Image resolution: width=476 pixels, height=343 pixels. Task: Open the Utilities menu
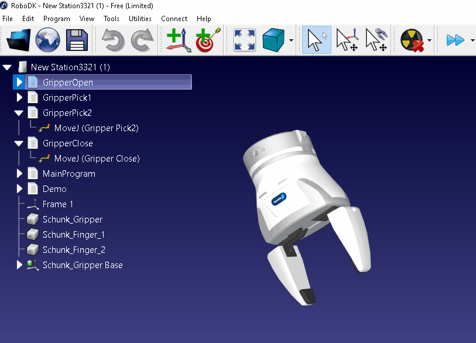tap(140, 19)
